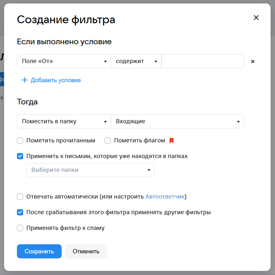Toggle Применять фильтр к спаму checkbox

pyautogui.click(x=20, y=228)
